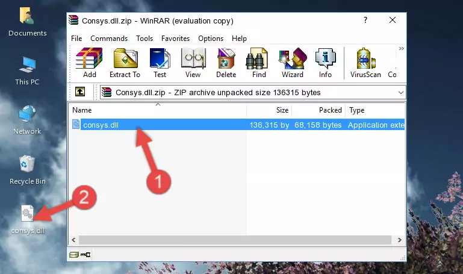Select the This PC desktop icon
The width and height of the screenshot is (463, 274).
click(27, 71)
